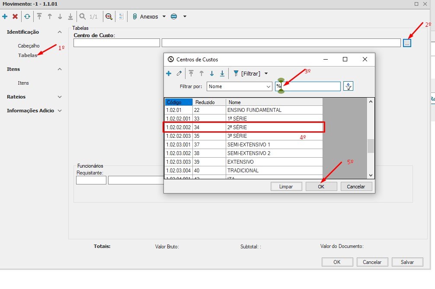Edit a cost center with the pencil icon

(x=178, y=73)
